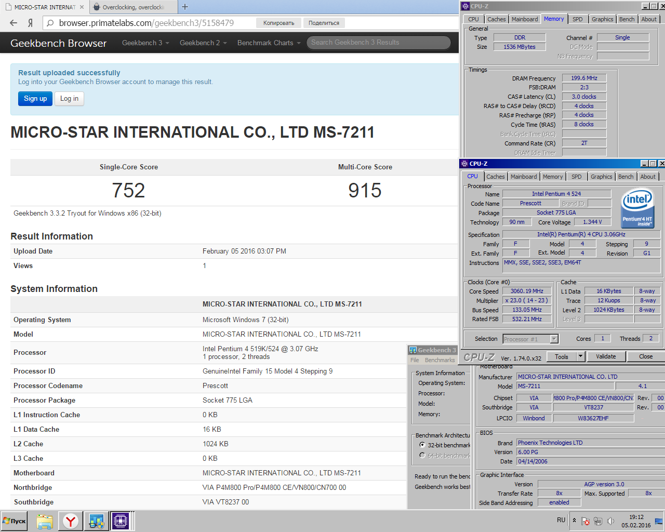Show hidden tray icons arrow
The height and width of the screenshot is (532, 665).
point(574,520)
